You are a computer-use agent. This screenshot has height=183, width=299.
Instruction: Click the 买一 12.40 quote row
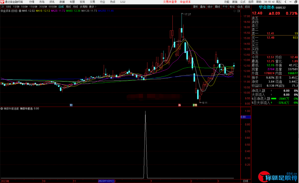tap(275, 38)
